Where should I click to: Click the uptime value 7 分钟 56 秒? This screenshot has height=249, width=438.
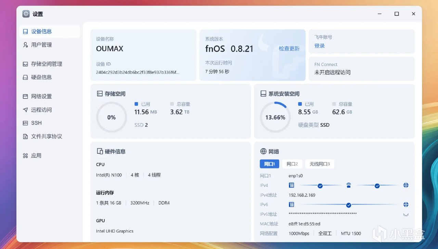click(x=217, y=72)
